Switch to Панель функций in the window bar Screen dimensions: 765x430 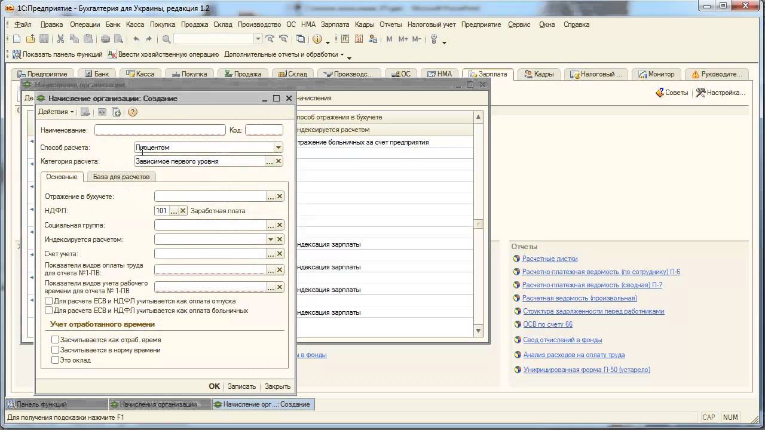(x=57, y=404)
